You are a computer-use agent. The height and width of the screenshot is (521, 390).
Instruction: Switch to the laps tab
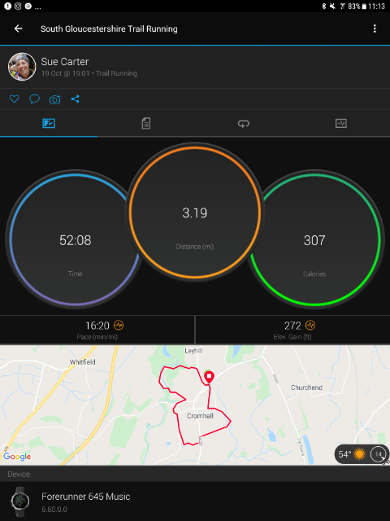coord(244,124)
